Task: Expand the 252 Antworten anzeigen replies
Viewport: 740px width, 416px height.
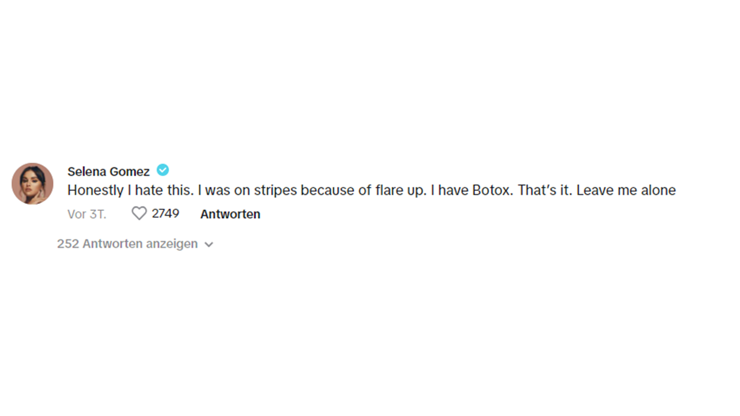Action: click(x=127, y=244)
